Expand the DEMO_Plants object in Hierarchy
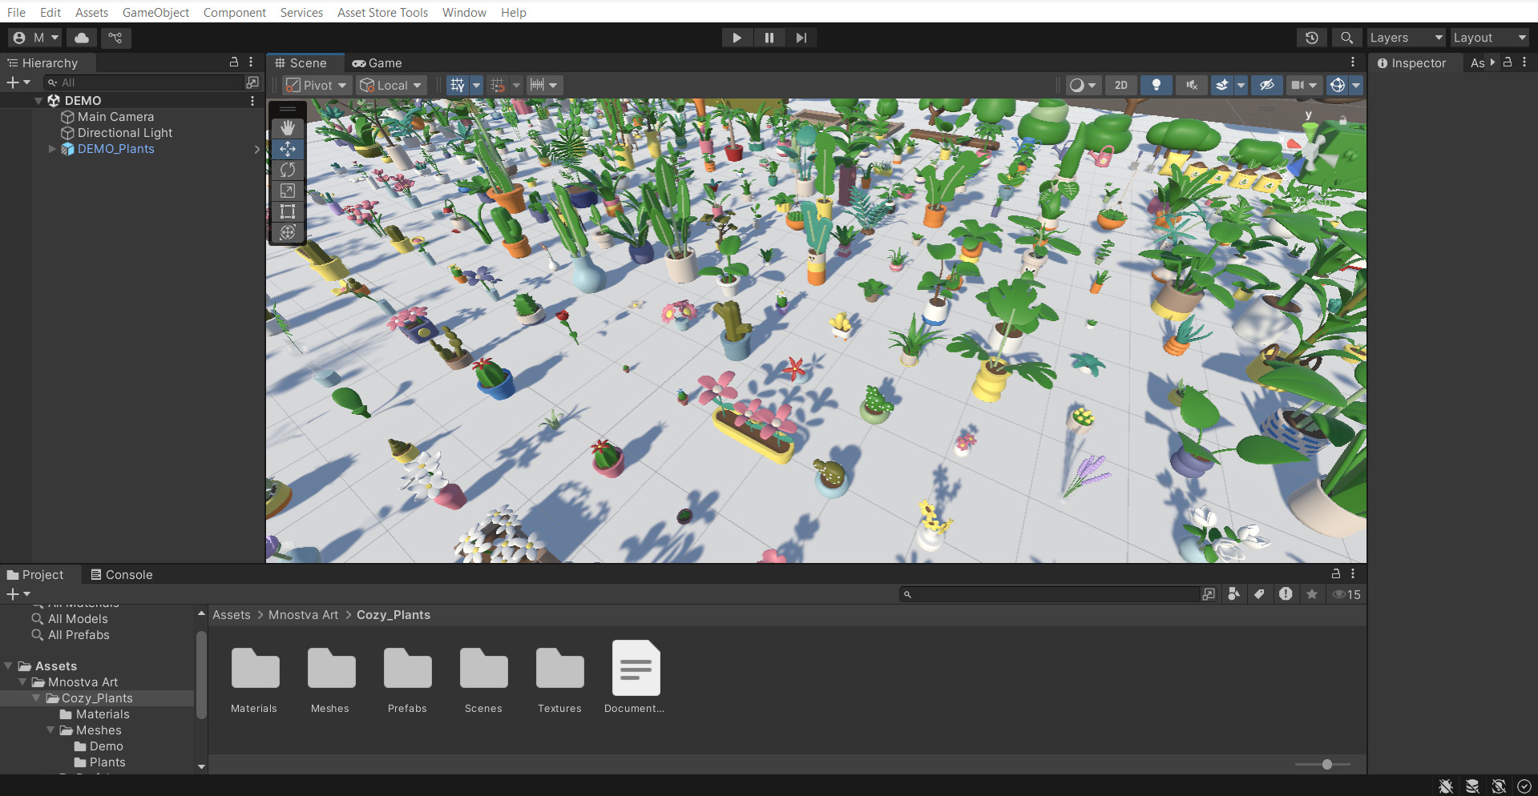 coord(52,149)
